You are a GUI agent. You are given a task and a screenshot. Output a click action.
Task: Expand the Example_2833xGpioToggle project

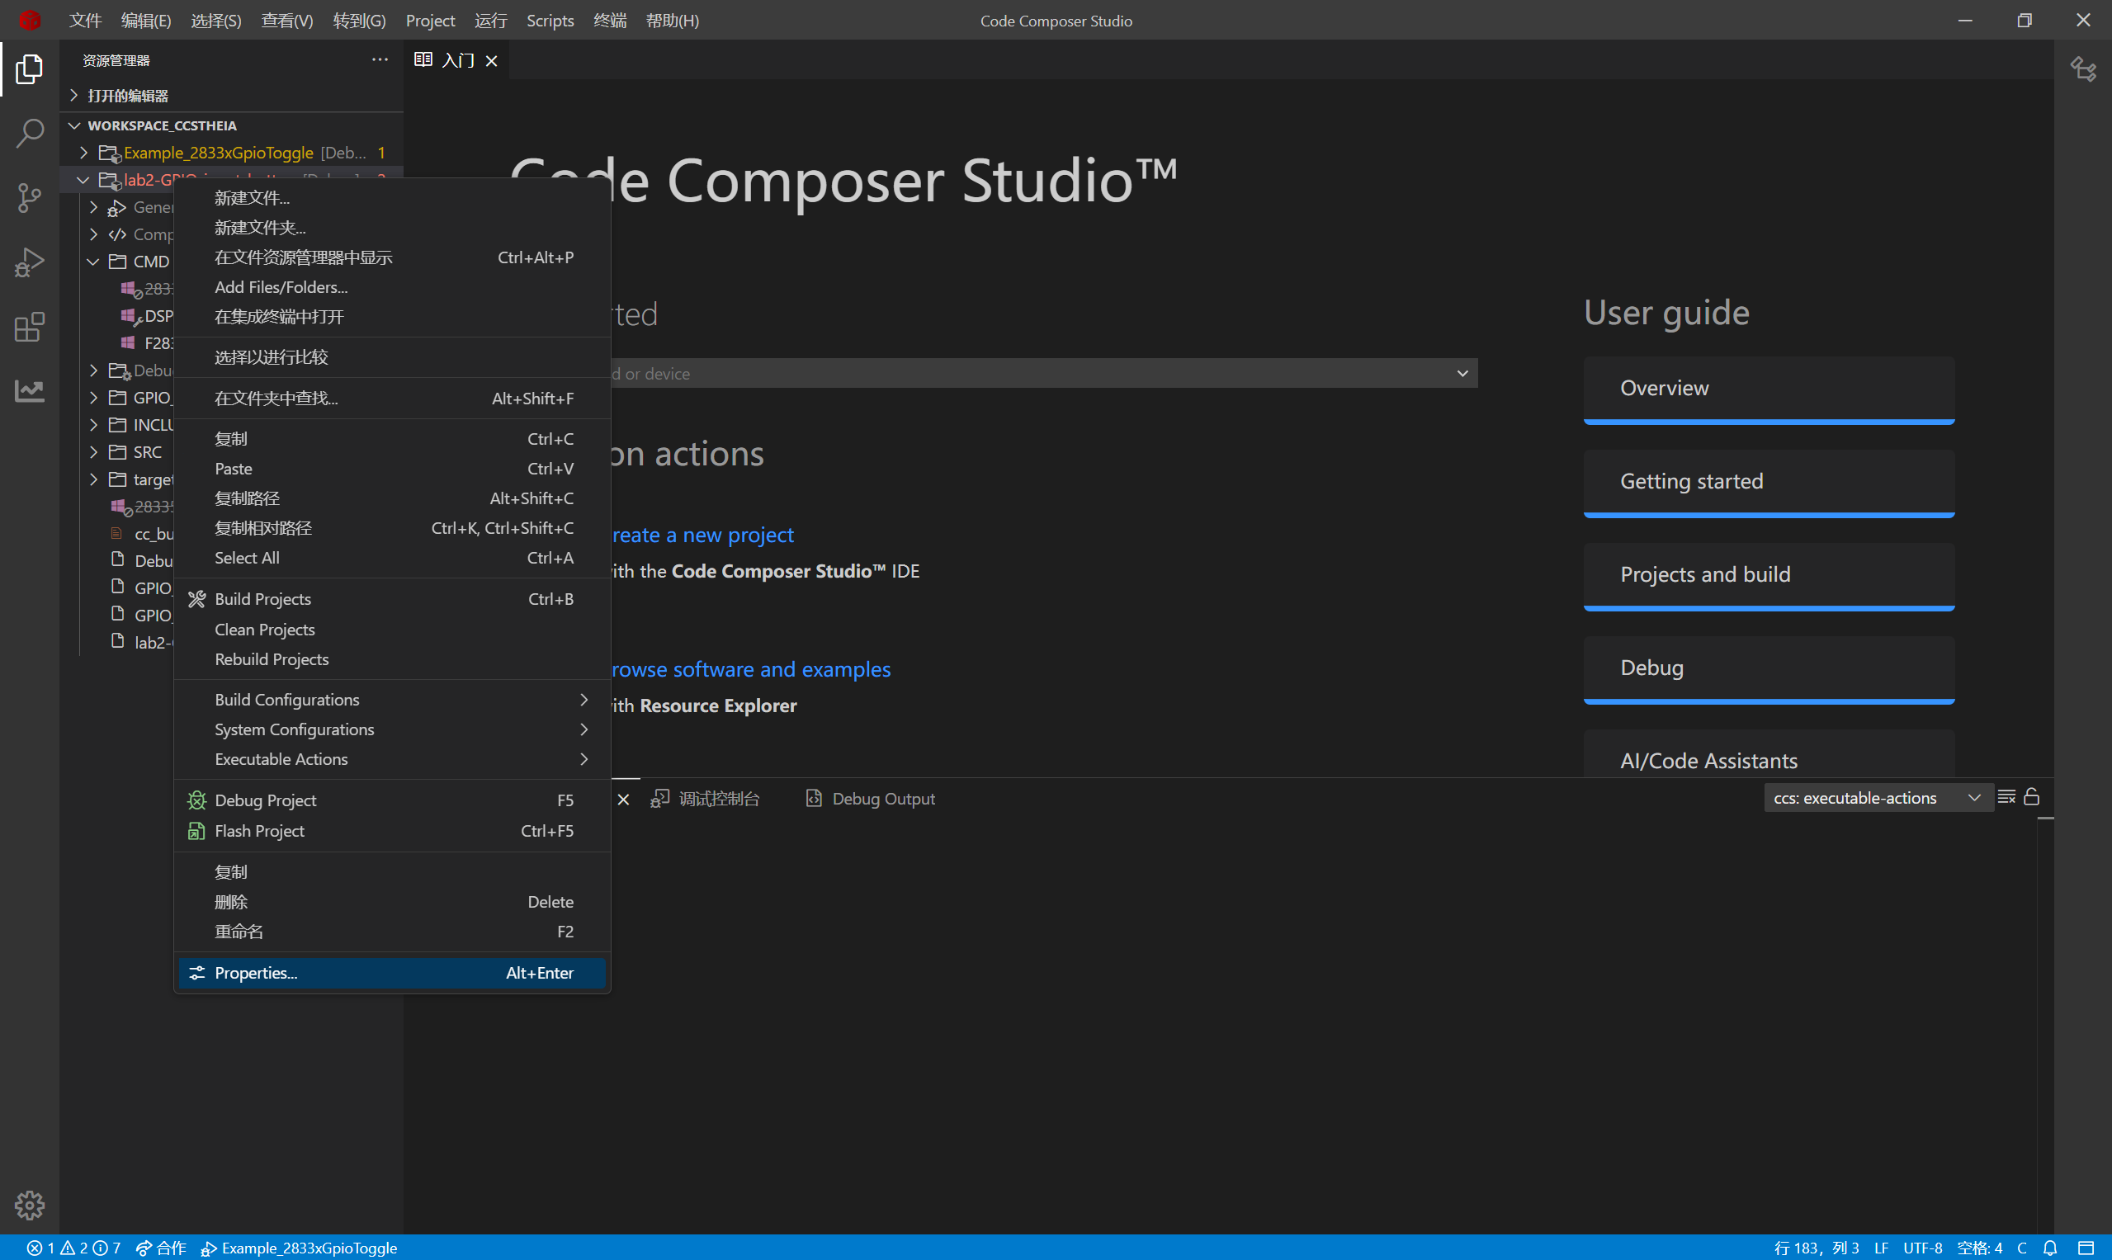click(x=83, y=153)
